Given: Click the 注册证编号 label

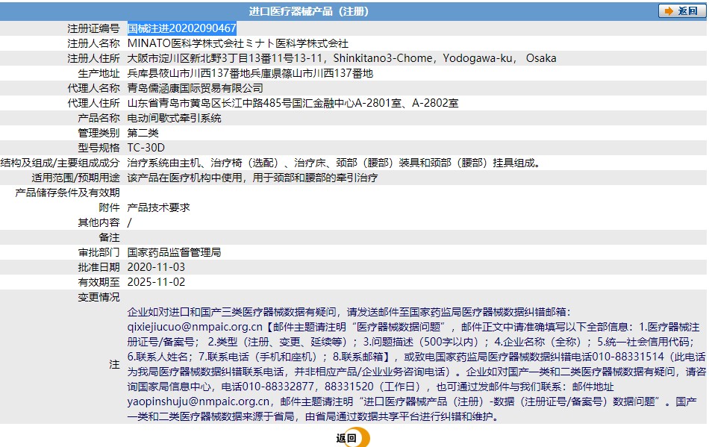Looking at the screenshot, I should click(93, 28).
